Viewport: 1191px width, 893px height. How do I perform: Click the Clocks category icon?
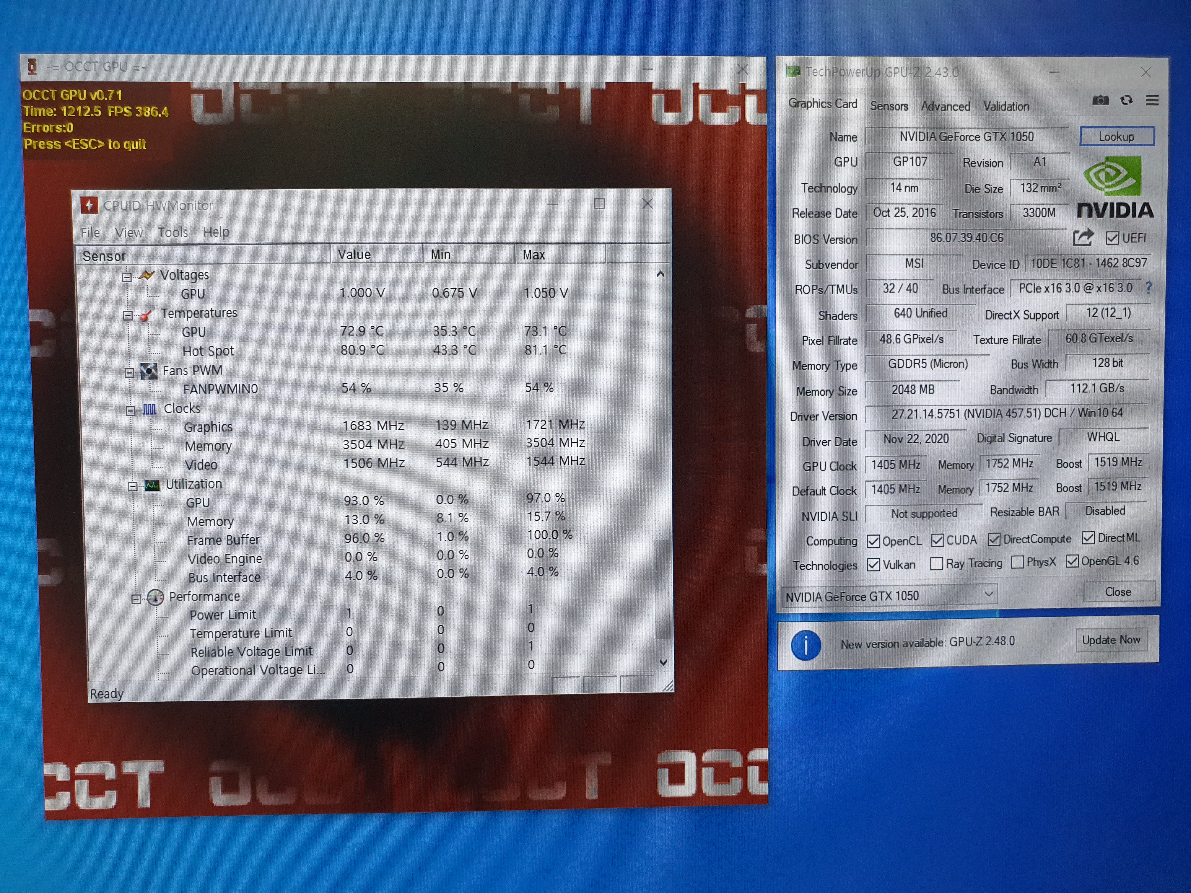coord(149,409)
